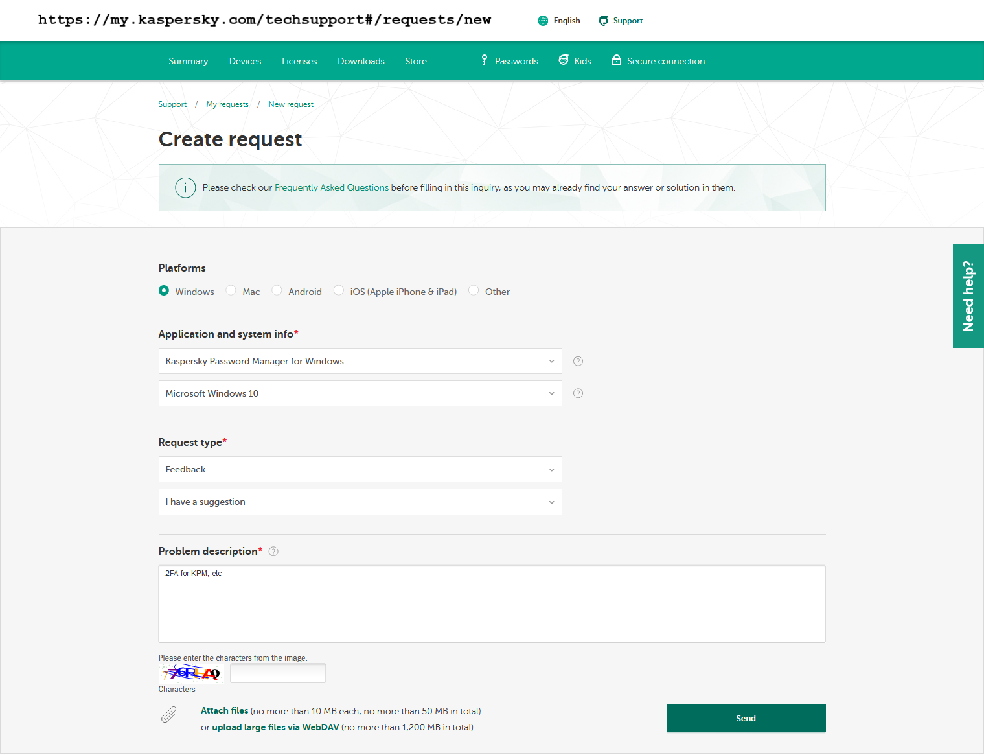Click help icon next to Problem description
984x755 pixels.
click(273, 552)
